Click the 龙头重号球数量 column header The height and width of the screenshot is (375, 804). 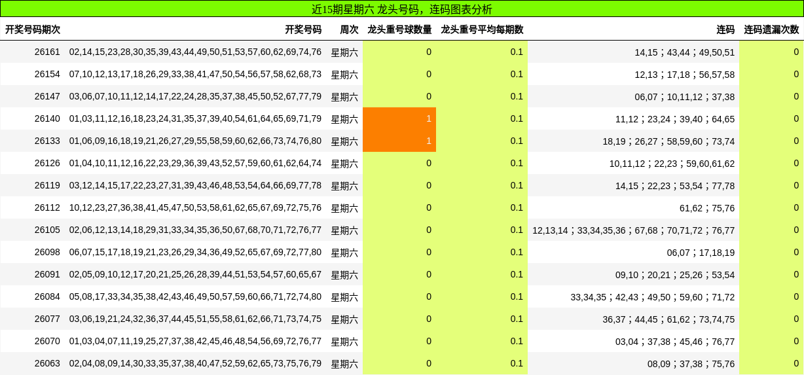pyautogui.click(x=399, y=29)
